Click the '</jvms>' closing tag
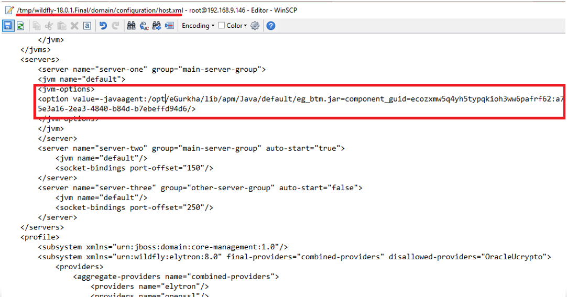Screen dimensions: 567x297 [x=36, y=49]
